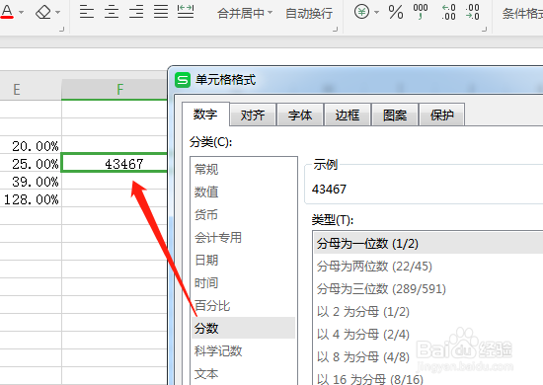Apply percent style icon
Image resolution: width=543 pixels, height=385 pixels.
[x=396, y=12]
